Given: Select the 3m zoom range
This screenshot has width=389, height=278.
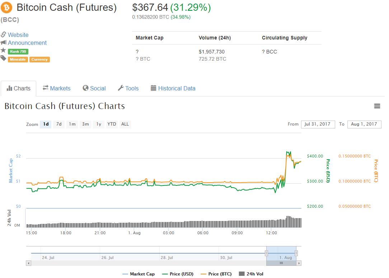Looking at the screenshot, I should 86,124.
